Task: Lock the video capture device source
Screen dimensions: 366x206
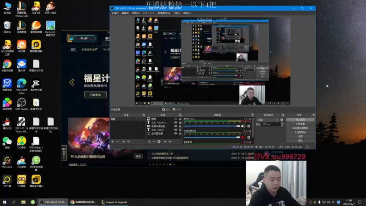Action: 180,126
